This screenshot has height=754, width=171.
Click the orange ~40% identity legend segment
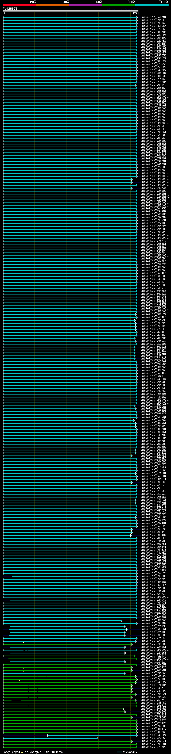[52, 5]
